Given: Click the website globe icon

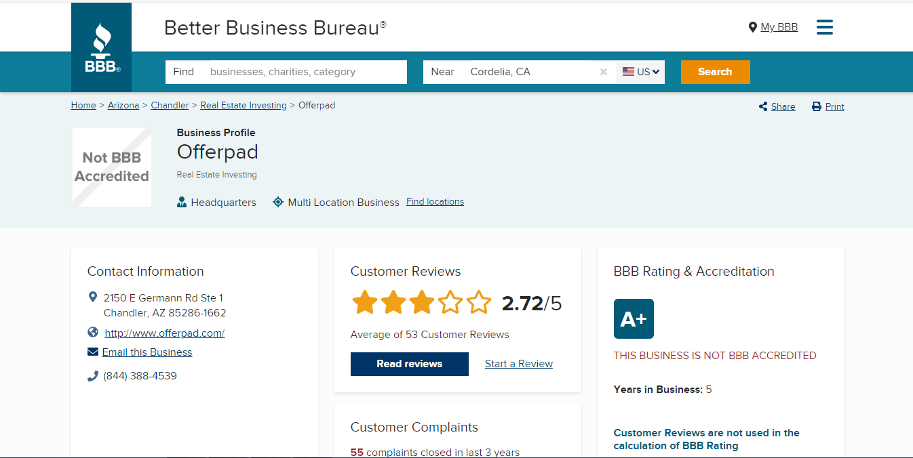Looking at the screenshot, I should [x=93, y=332].
